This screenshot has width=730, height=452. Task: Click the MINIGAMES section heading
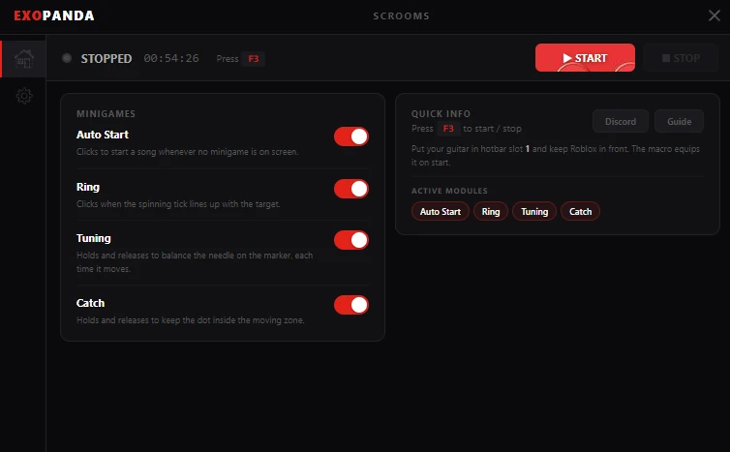tap(106, 113)
